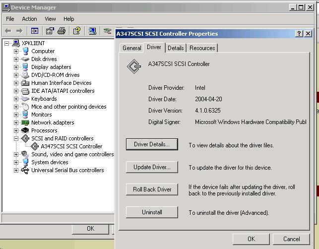The width and height of the screenshot is (319, 249).
Task: Open the Help menu
Action: (x=69, y=19)
